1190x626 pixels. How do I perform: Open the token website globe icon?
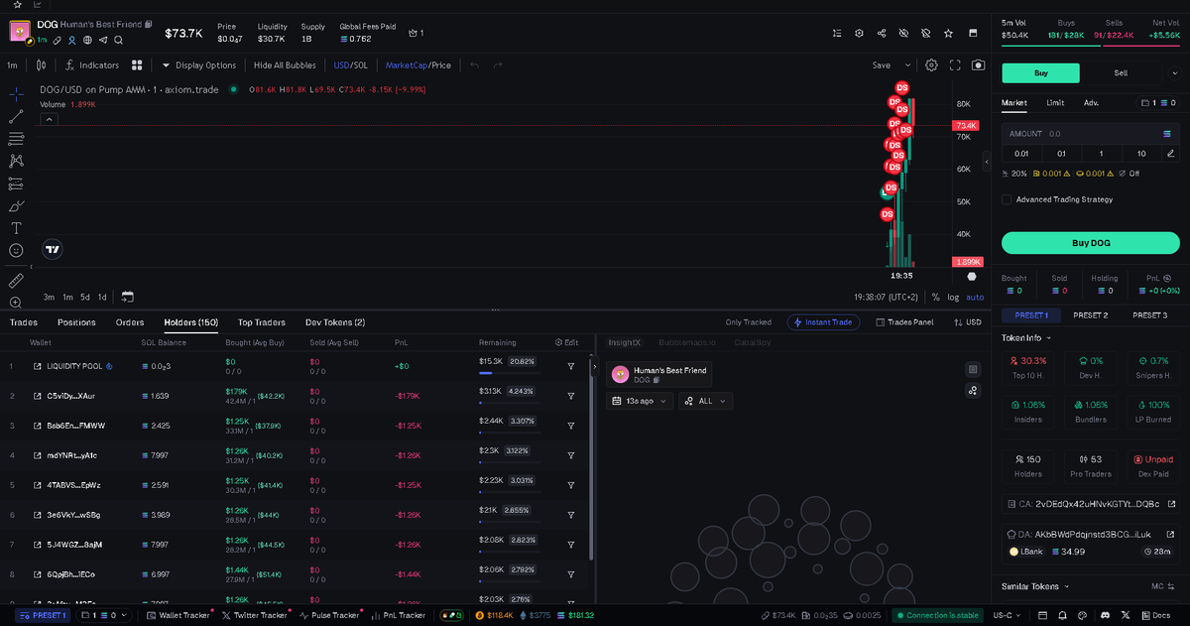coord(87,40)
